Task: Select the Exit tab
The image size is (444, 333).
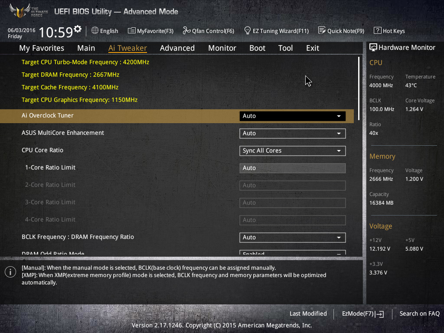Action: [x=313, y=48]
